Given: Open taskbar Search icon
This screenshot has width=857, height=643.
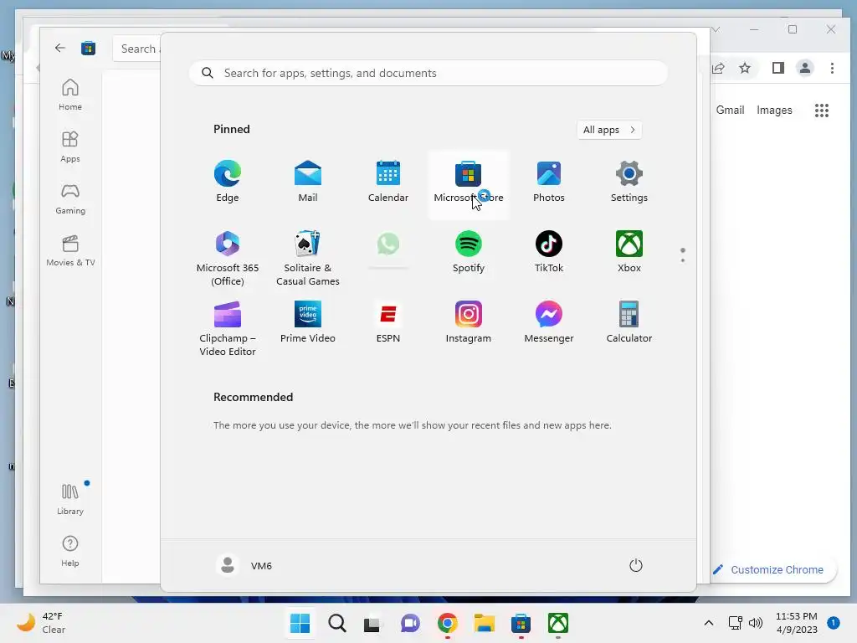Looking at the screenshot, I should click(337, 623).
